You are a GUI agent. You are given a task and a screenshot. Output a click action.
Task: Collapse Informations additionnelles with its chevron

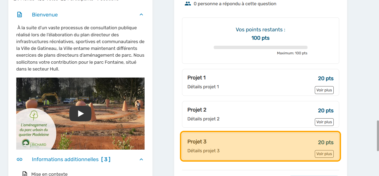141,159
